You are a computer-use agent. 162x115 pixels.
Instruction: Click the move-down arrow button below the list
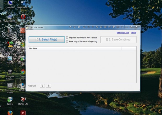pos(49,86)
